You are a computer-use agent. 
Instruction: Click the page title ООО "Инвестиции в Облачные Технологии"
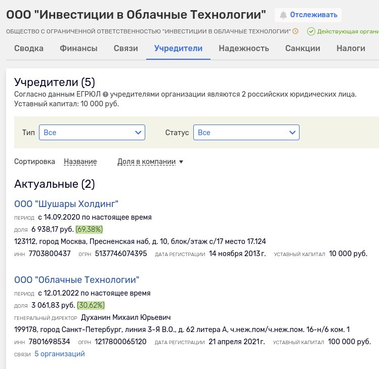[x=136, y=15]
